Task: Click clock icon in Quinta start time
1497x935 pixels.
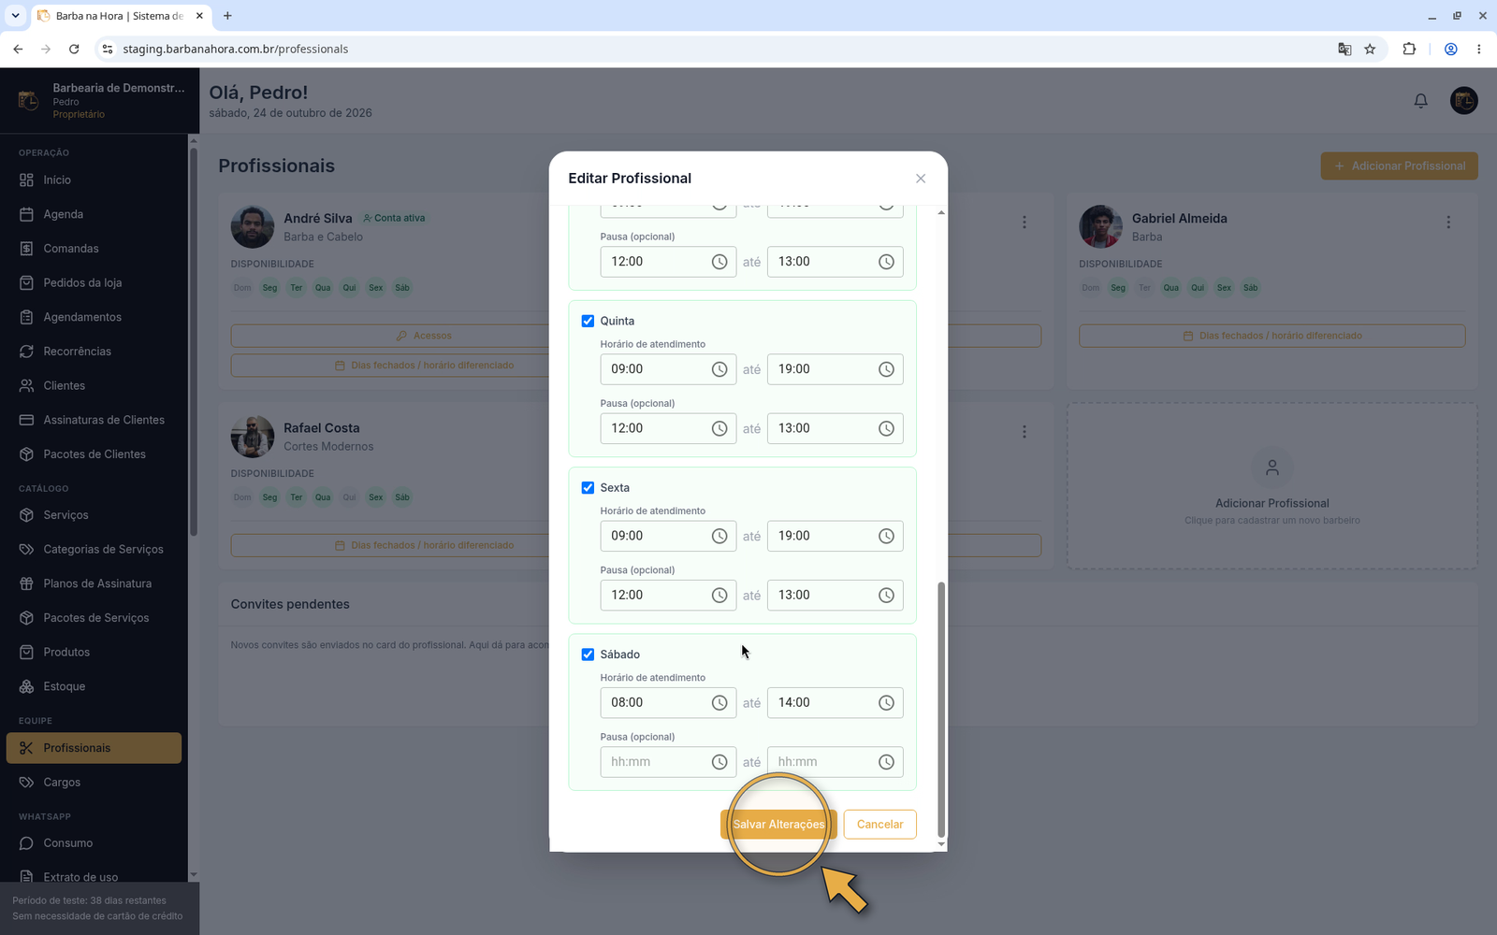Action: (719, 369)
